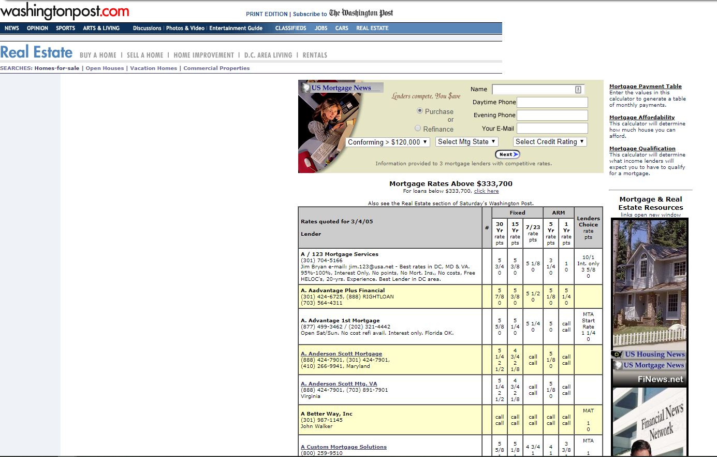Open the Entertainment Guide link
717x457 pixels.
[236, 28]
